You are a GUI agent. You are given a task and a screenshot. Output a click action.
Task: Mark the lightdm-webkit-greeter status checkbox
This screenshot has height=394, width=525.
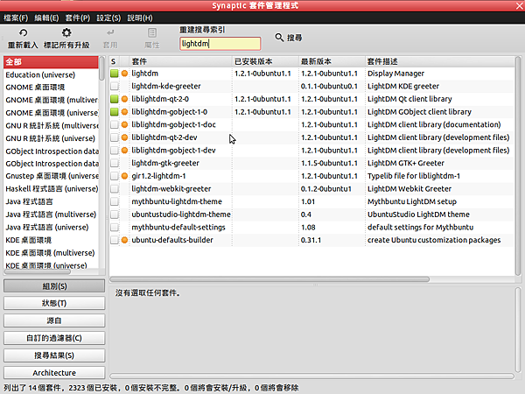coord(115,188)
